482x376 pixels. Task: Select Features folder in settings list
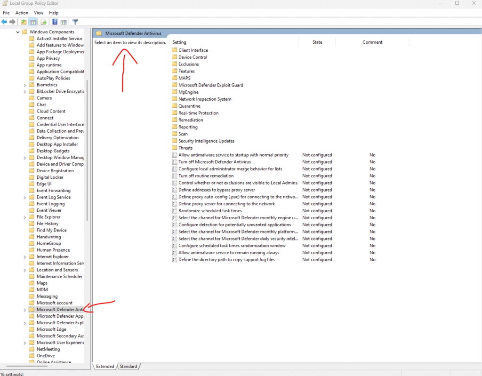tap(186, 72)
